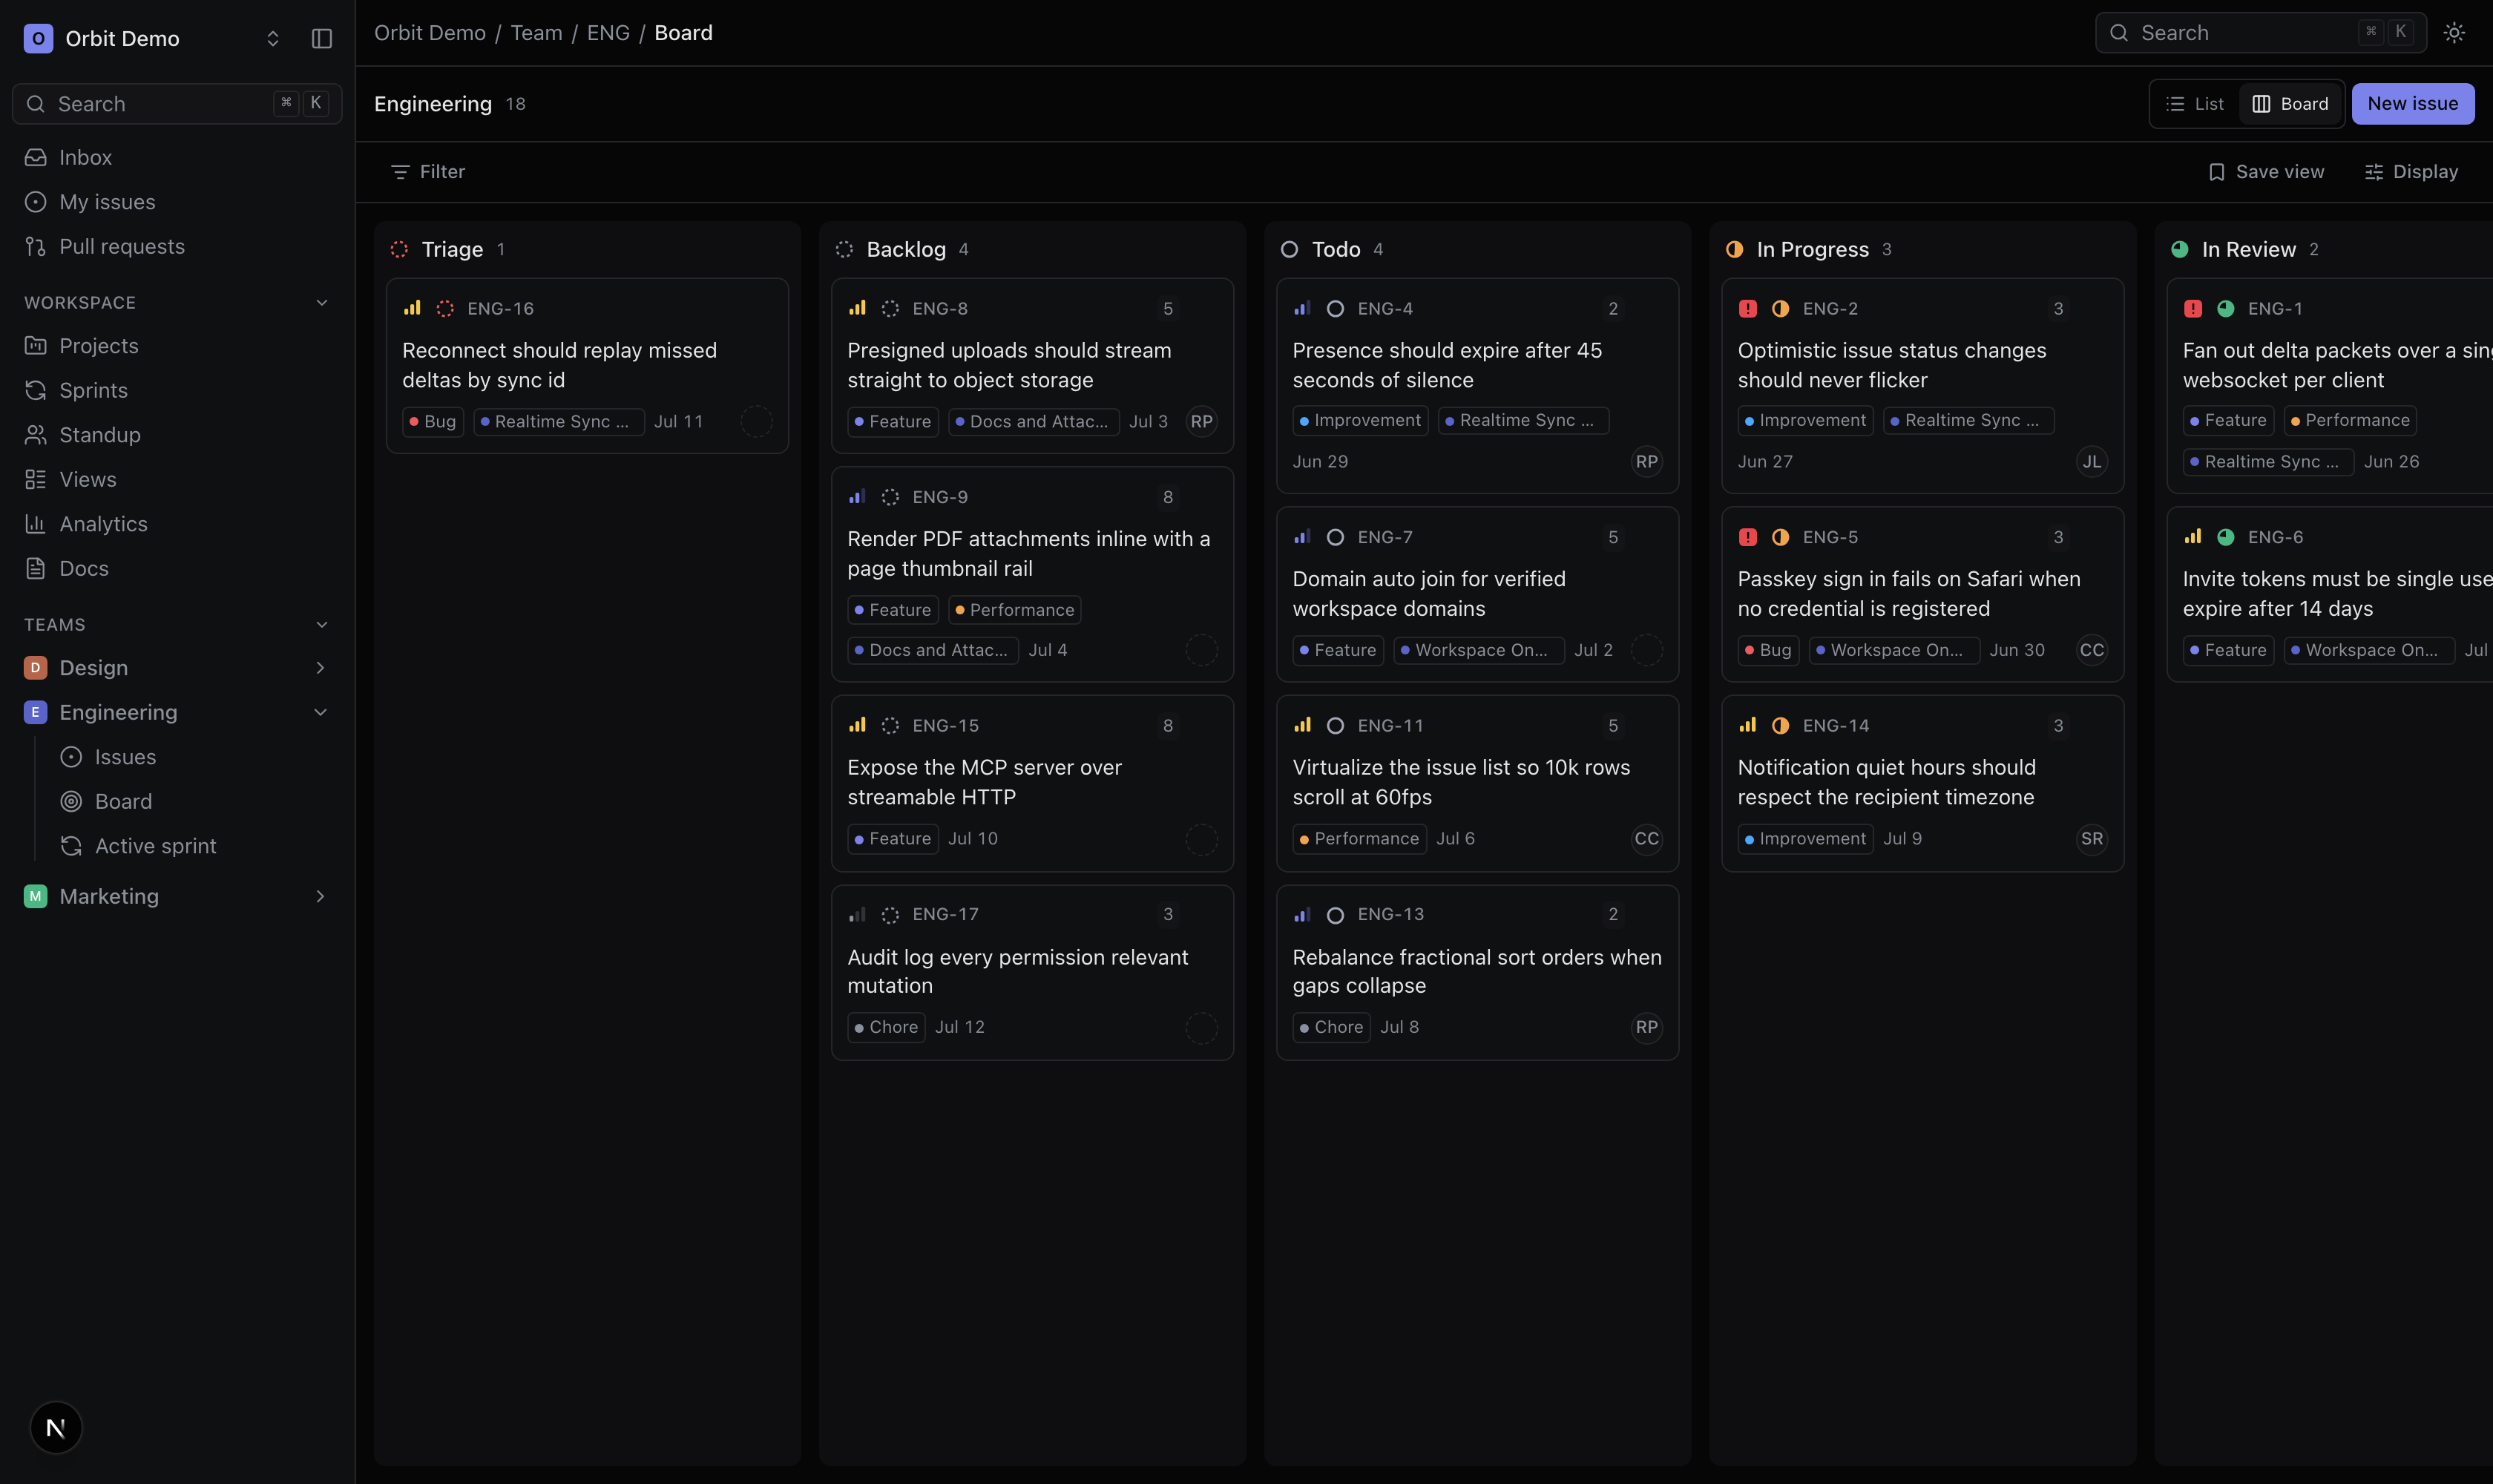Open the Inbox page
Viewport: 2493px width, 1484px height.
tap(177, 157)
